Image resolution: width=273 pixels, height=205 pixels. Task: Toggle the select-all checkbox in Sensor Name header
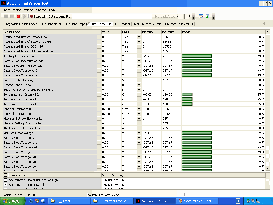(6, 175)
